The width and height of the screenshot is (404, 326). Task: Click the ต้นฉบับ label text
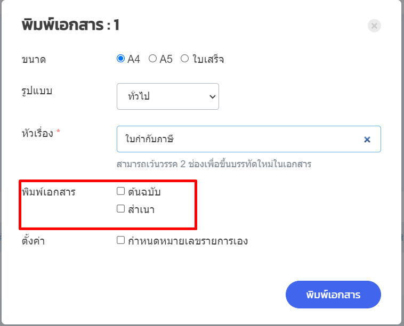pos(144,192)
